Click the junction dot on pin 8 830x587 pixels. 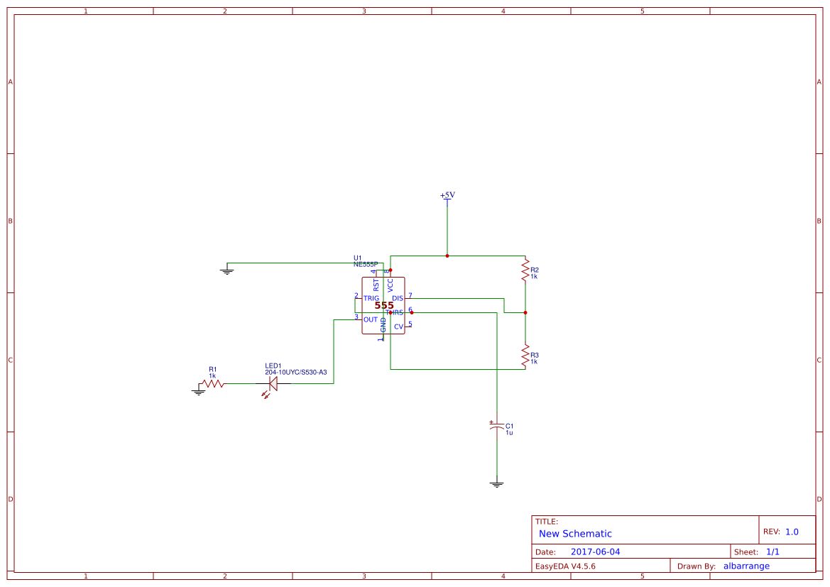pyautogui.click(x=391, y=270)
